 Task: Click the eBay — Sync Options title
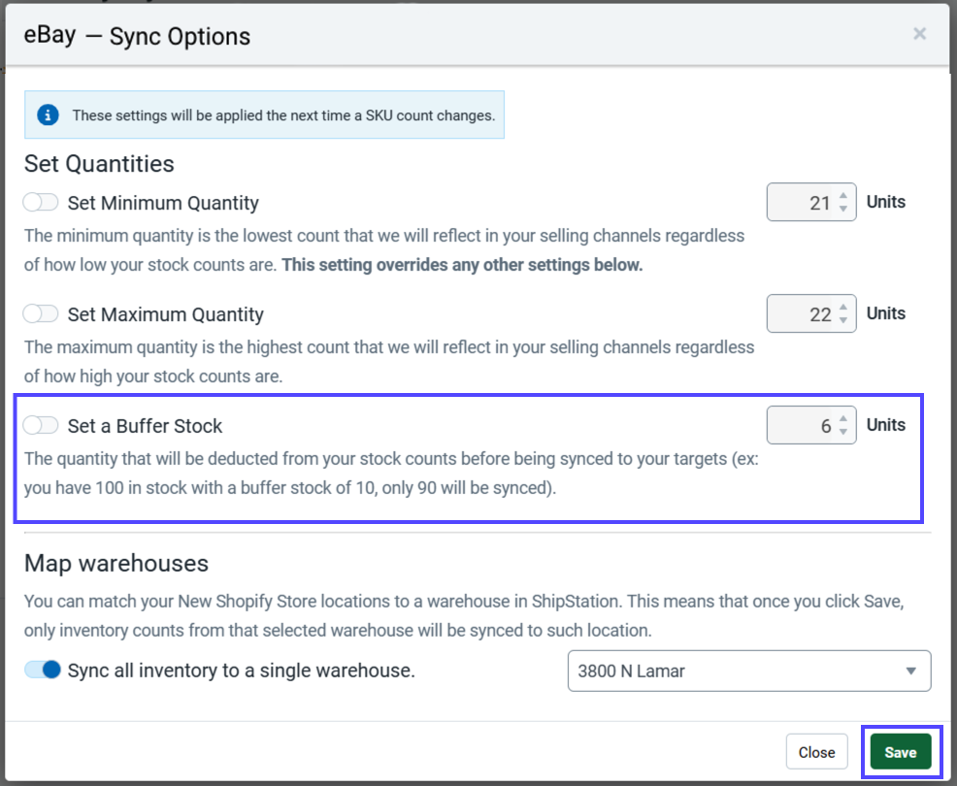137,35
